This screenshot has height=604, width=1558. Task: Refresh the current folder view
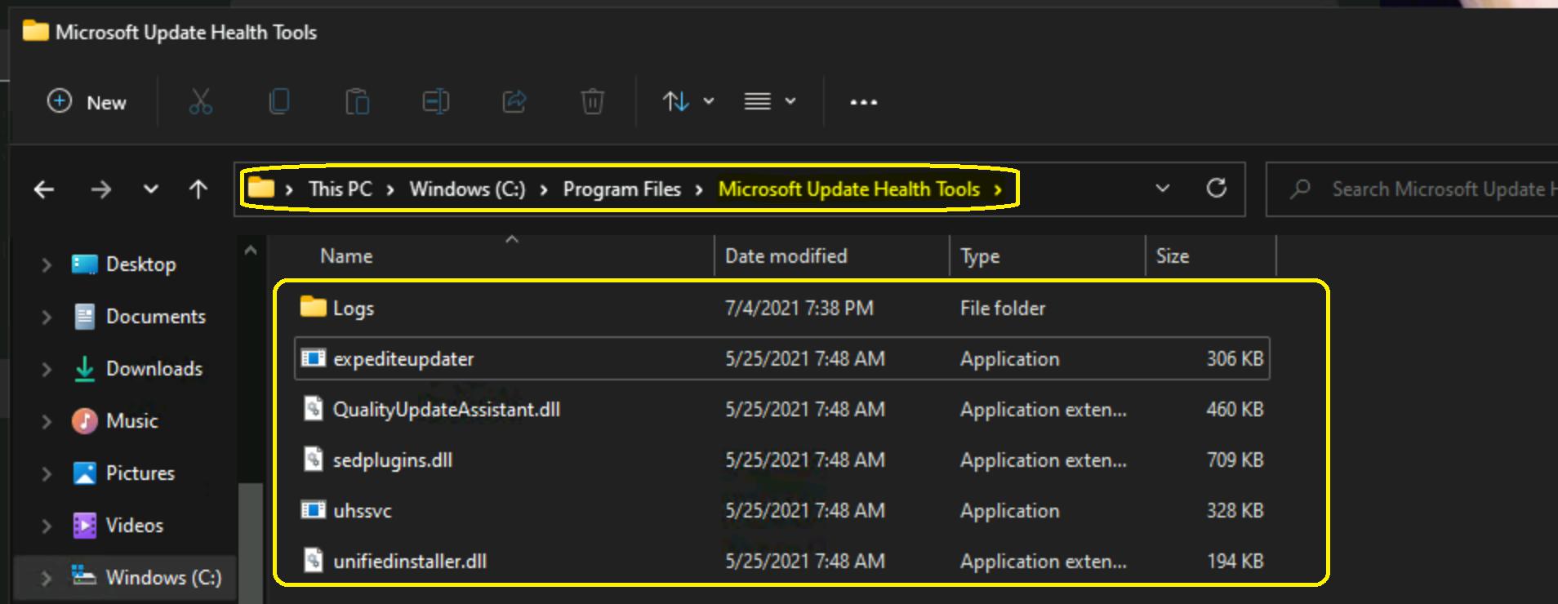coord(1216,189)
